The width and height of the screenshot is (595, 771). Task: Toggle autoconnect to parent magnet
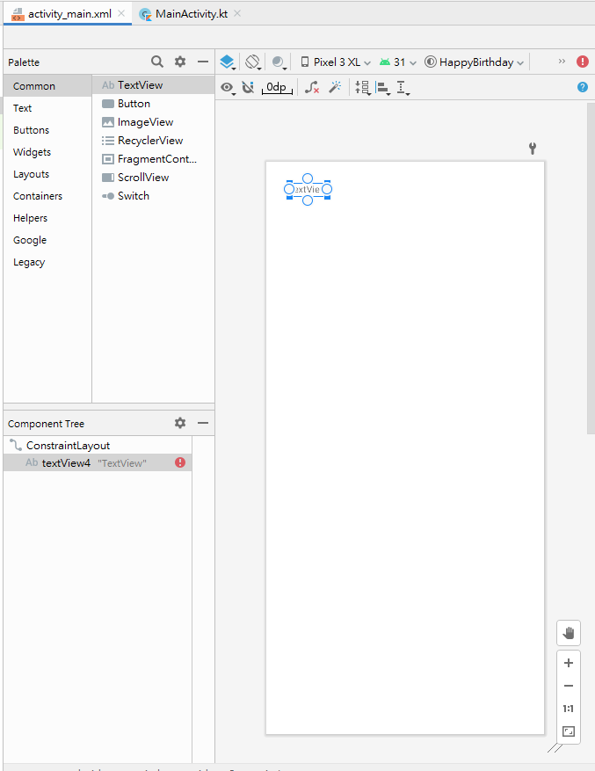pos(248,88)
